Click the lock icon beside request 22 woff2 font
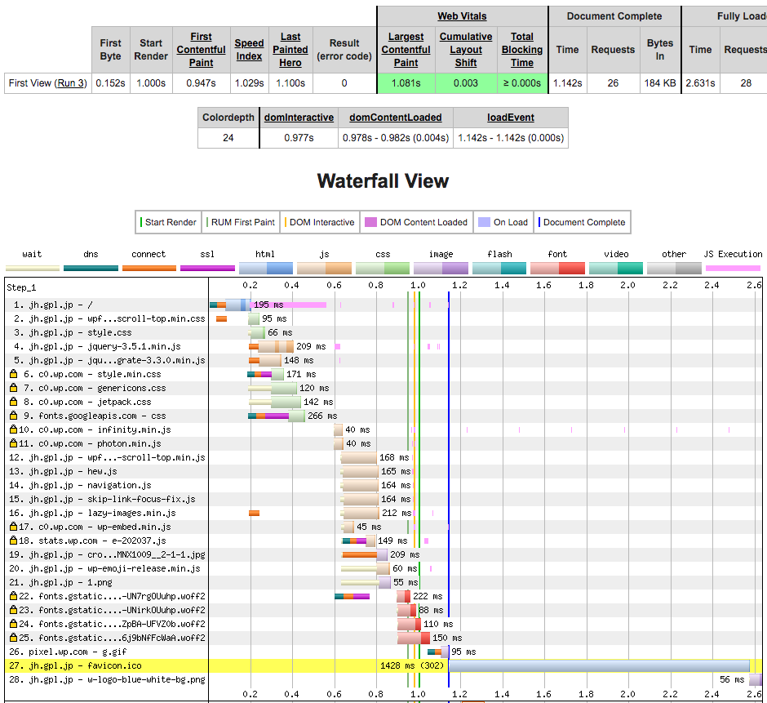 click(13, 597)
